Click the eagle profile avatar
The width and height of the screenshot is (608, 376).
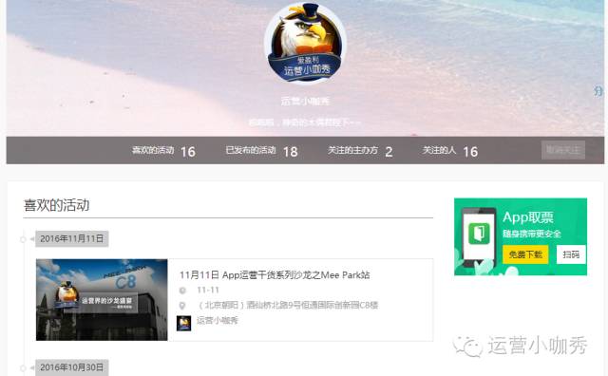[305, 43]
